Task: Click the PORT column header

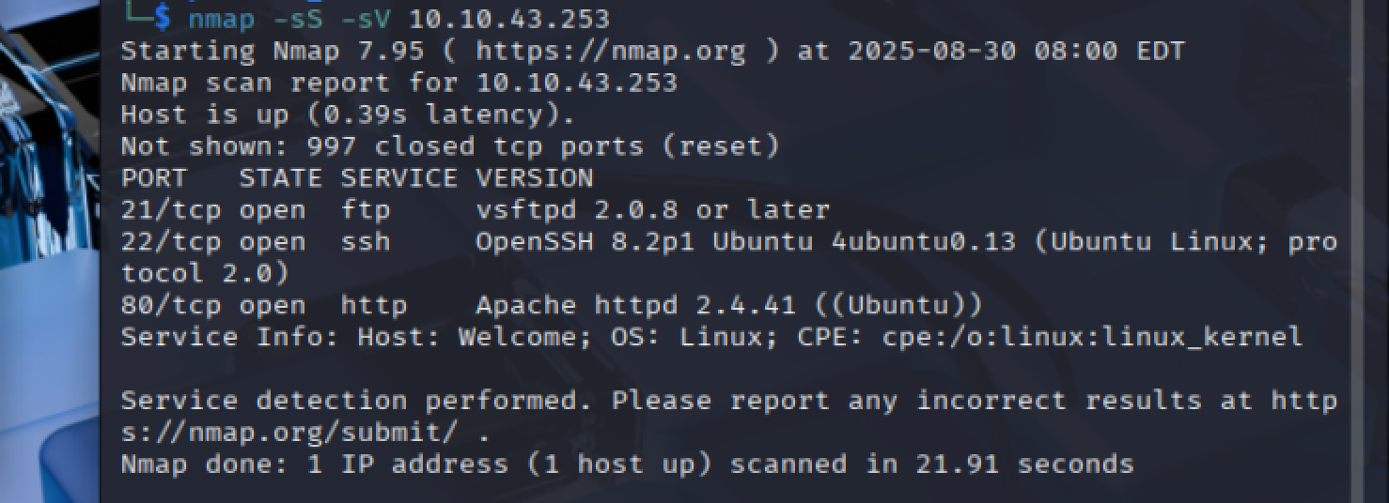Action: 154,178
